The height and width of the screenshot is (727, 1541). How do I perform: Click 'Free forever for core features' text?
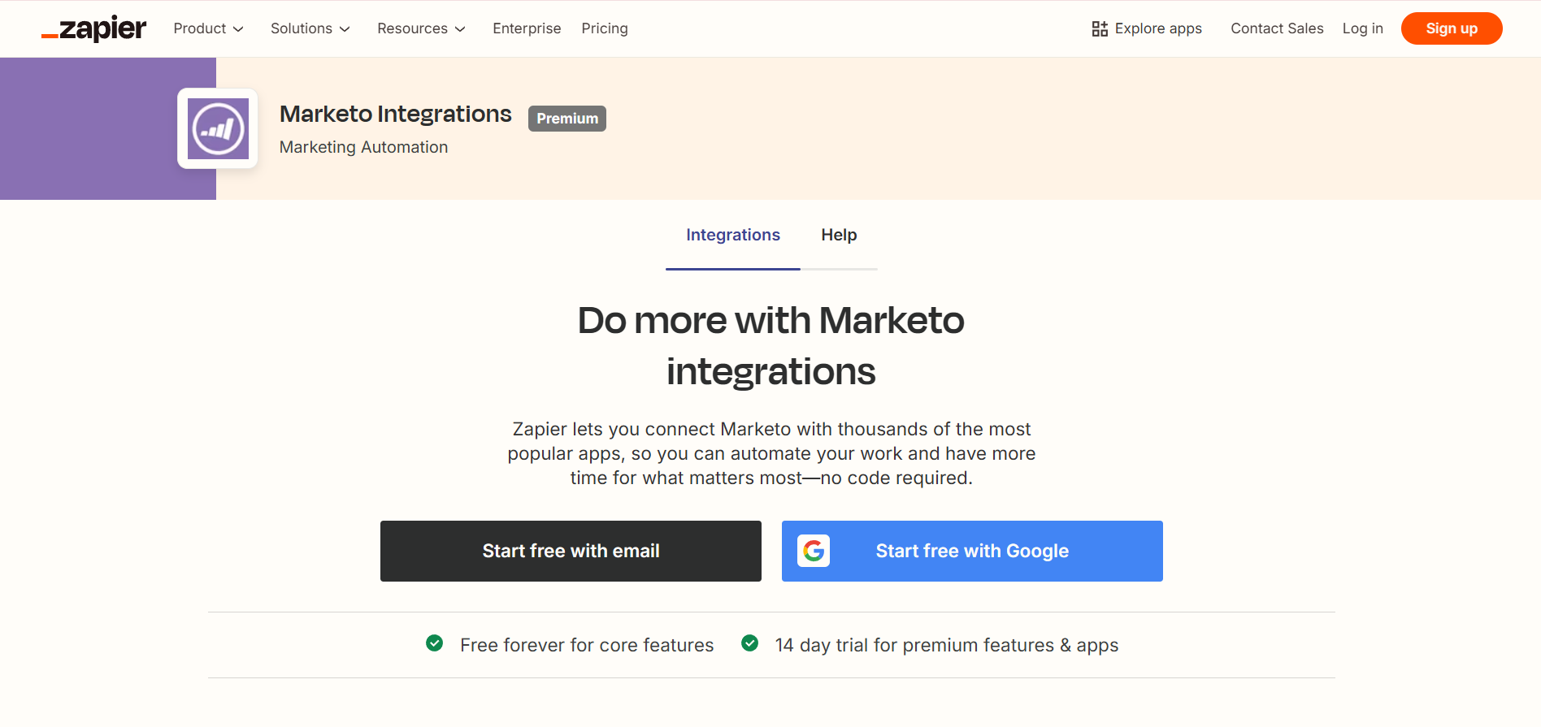point(587,645)
